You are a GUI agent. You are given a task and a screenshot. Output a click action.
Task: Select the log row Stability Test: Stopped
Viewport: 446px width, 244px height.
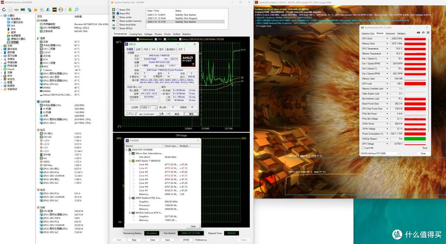(x=185, y=18)
